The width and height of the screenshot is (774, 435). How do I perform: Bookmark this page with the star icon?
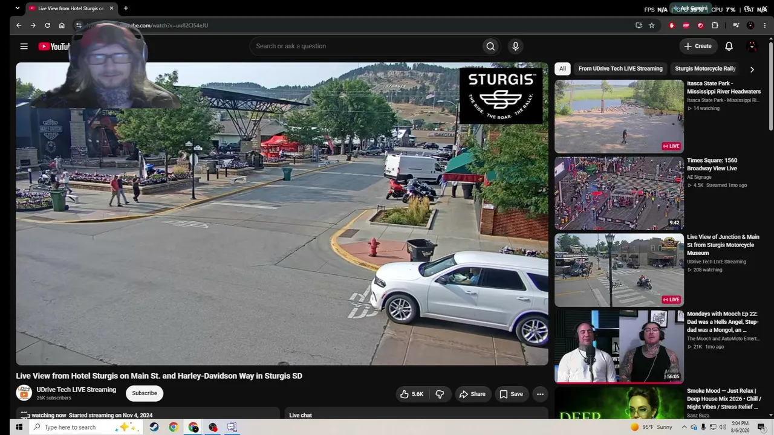[652, 25]
